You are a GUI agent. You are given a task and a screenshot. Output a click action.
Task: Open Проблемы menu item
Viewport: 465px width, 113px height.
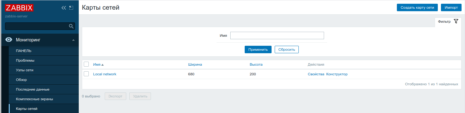tap(25, 60)
